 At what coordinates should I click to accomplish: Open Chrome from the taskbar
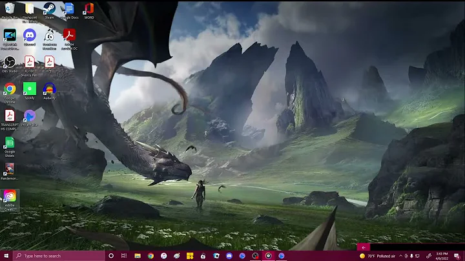tap(150, 256)
